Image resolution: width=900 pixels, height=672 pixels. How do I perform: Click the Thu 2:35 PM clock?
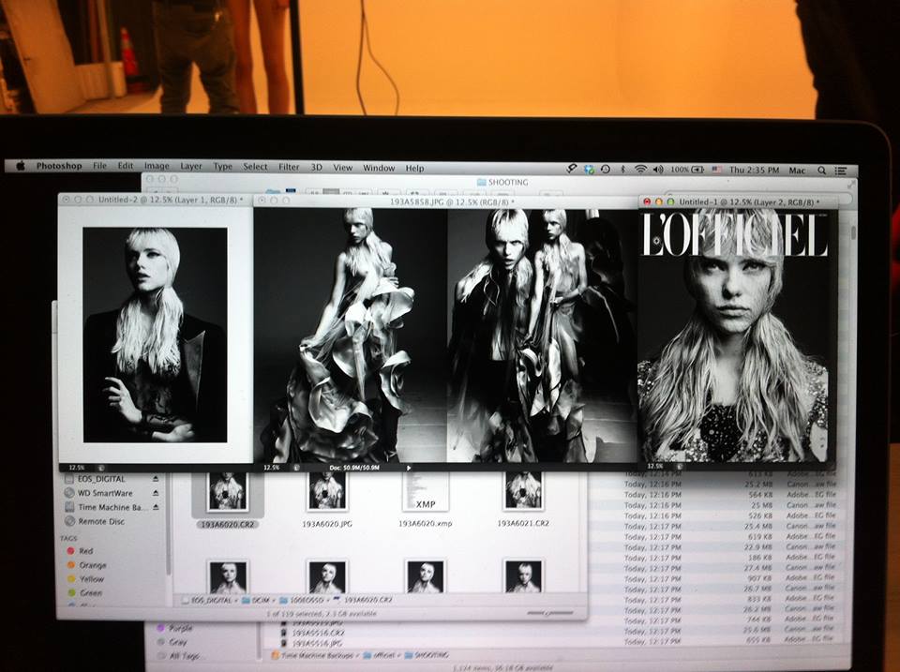754,170
